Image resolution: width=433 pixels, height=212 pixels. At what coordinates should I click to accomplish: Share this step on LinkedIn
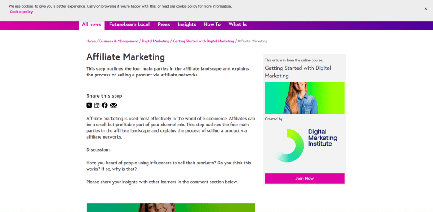click(97, 105)
